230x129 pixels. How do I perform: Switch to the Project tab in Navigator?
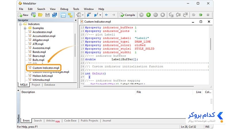(36, 85)
